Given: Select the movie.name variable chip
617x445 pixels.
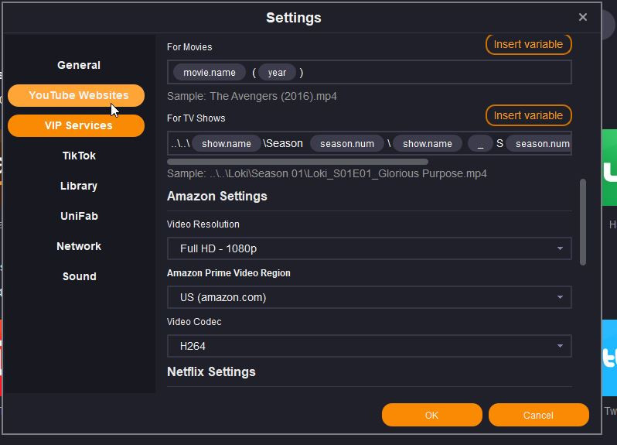Looking at the screenshot, I should click(209, 73).
